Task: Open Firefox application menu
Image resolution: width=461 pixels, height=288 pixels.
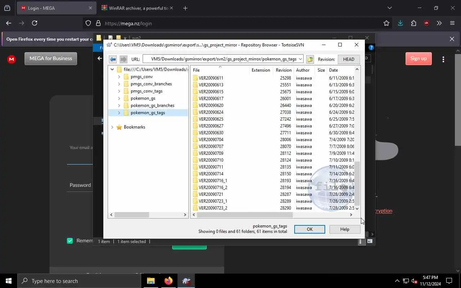Action: coord(452,23)
